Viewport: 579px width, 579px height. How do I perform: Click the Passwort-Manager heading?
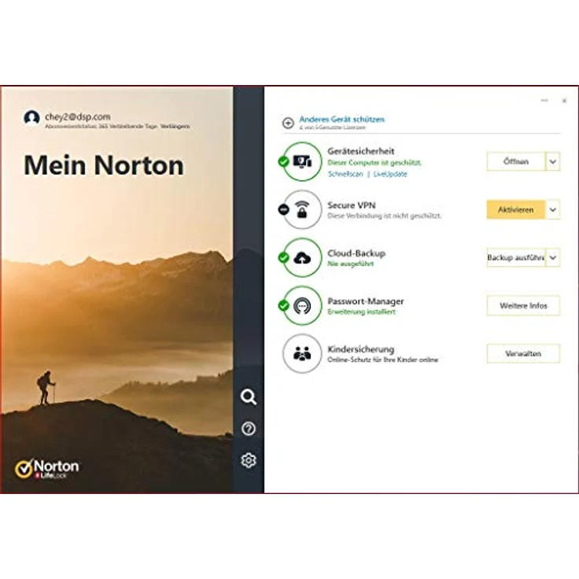tap(366, 301)
